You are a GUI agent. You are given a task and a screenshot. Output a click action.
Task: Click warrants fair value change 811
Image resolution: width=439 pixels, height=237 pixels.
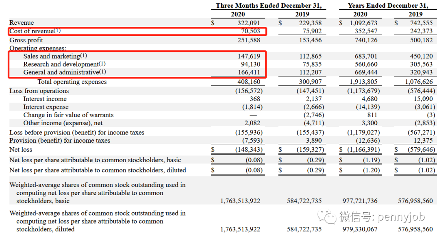(372, 115)
